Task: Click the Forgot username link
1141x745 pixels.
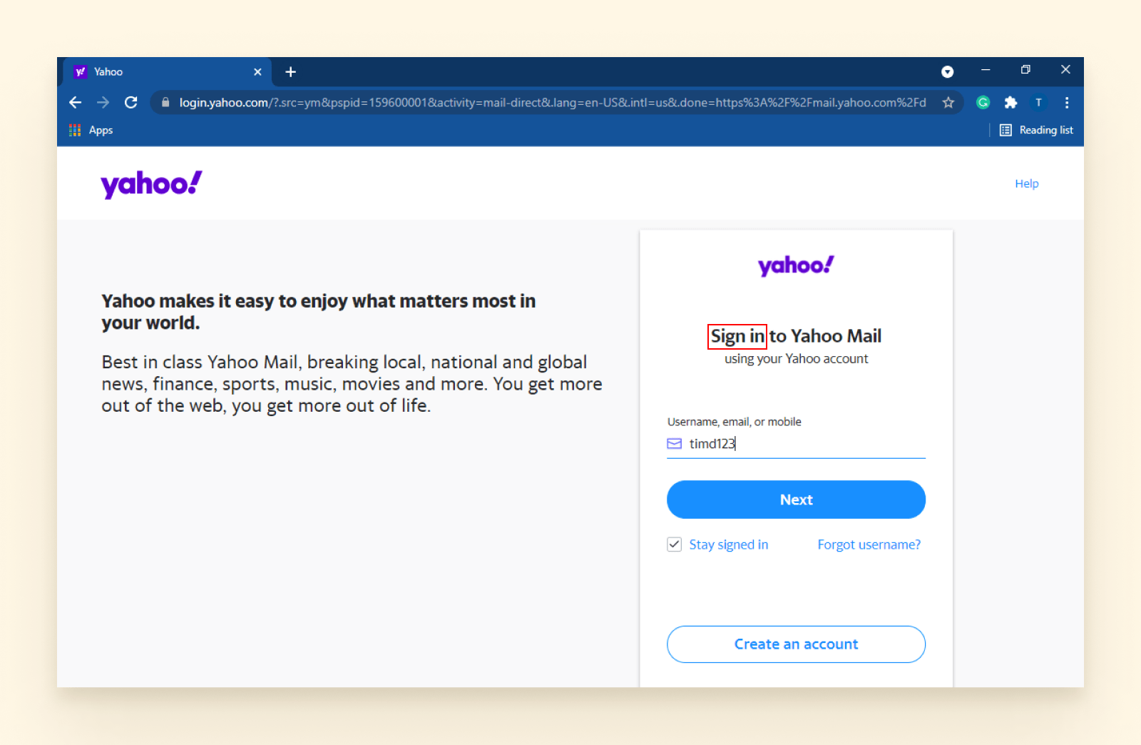Action: [869, 544]
